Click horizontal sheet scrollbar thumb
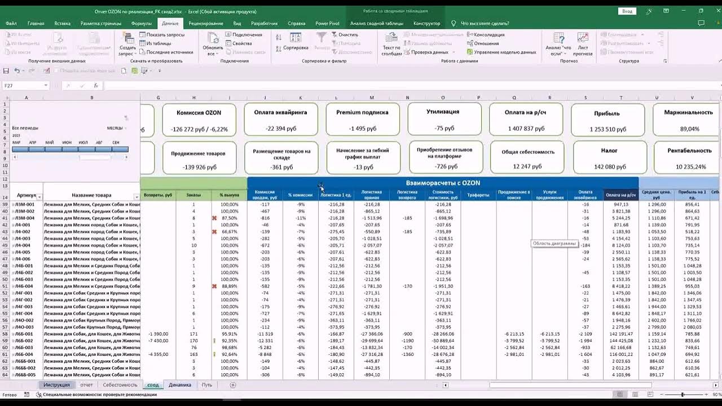Screen dimensions: 722x406 tap(570, 385)
